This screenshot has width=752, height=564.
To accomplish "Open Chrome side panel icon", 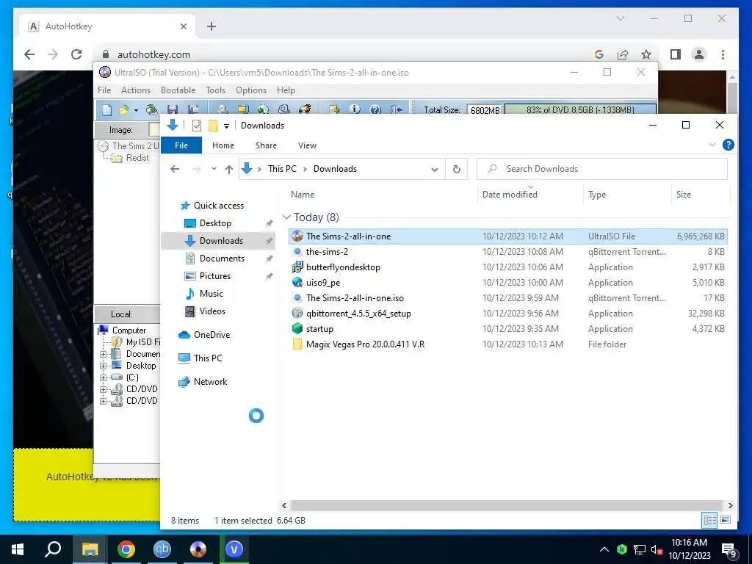I will (x=676, y=54).
